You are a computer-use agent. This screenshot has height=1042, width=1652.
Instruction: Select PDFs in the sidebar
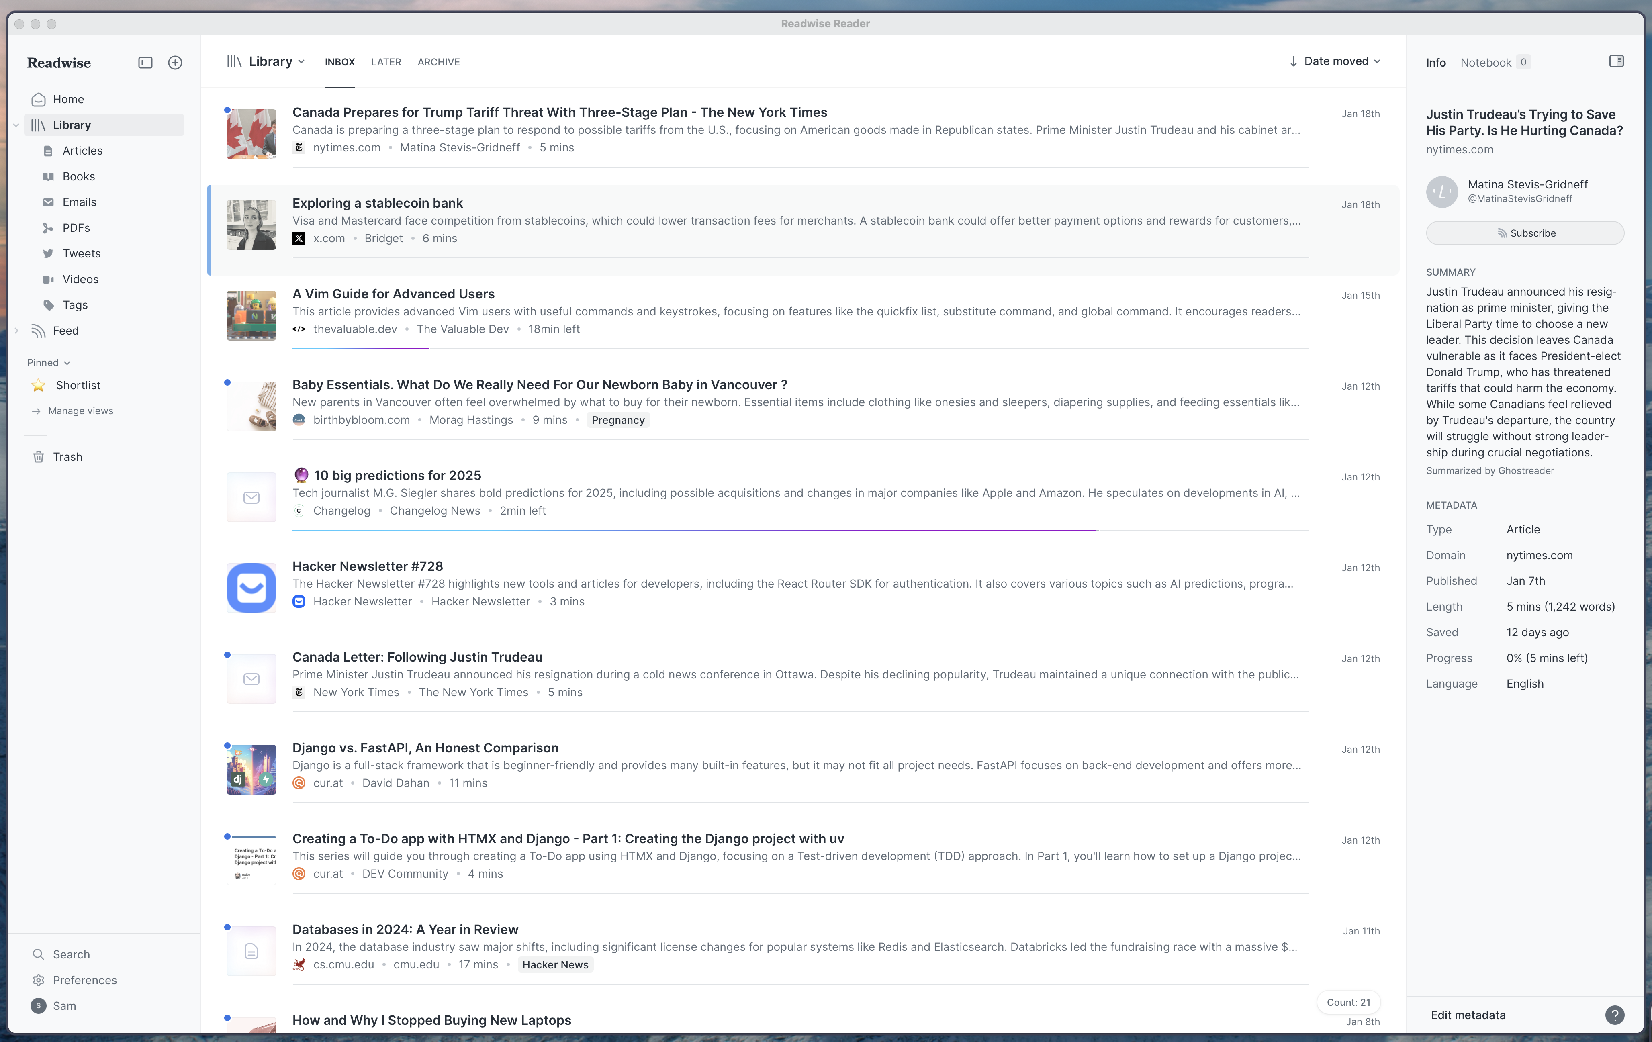[75, 227]
